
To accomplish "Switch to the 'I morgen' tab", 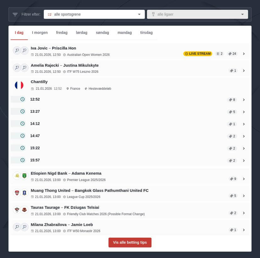I will (x=40, y=32).
